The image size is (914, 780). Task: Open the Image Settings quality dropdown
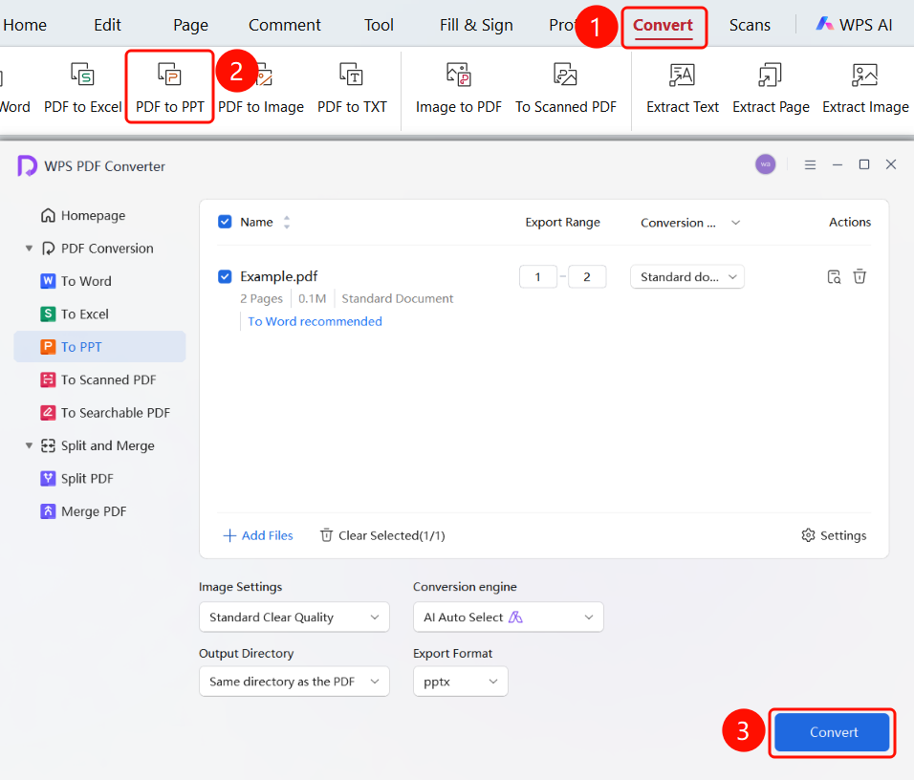click(x=294, y=617)
